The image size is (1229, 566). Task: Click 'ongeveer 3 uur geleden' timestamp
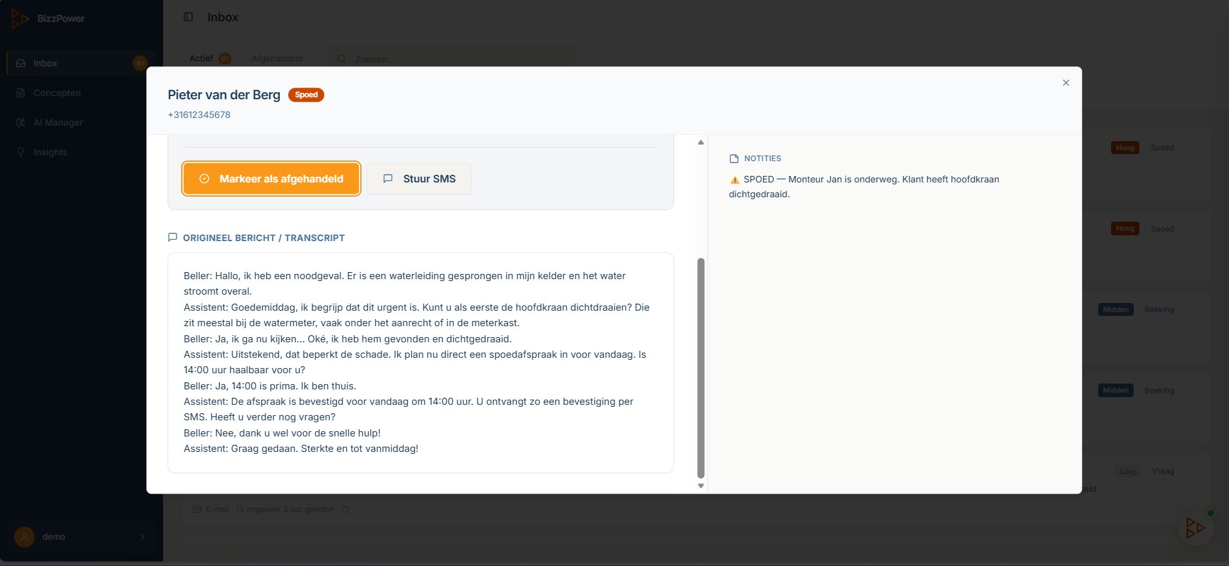pyautogui.click(x=290, y=509)
